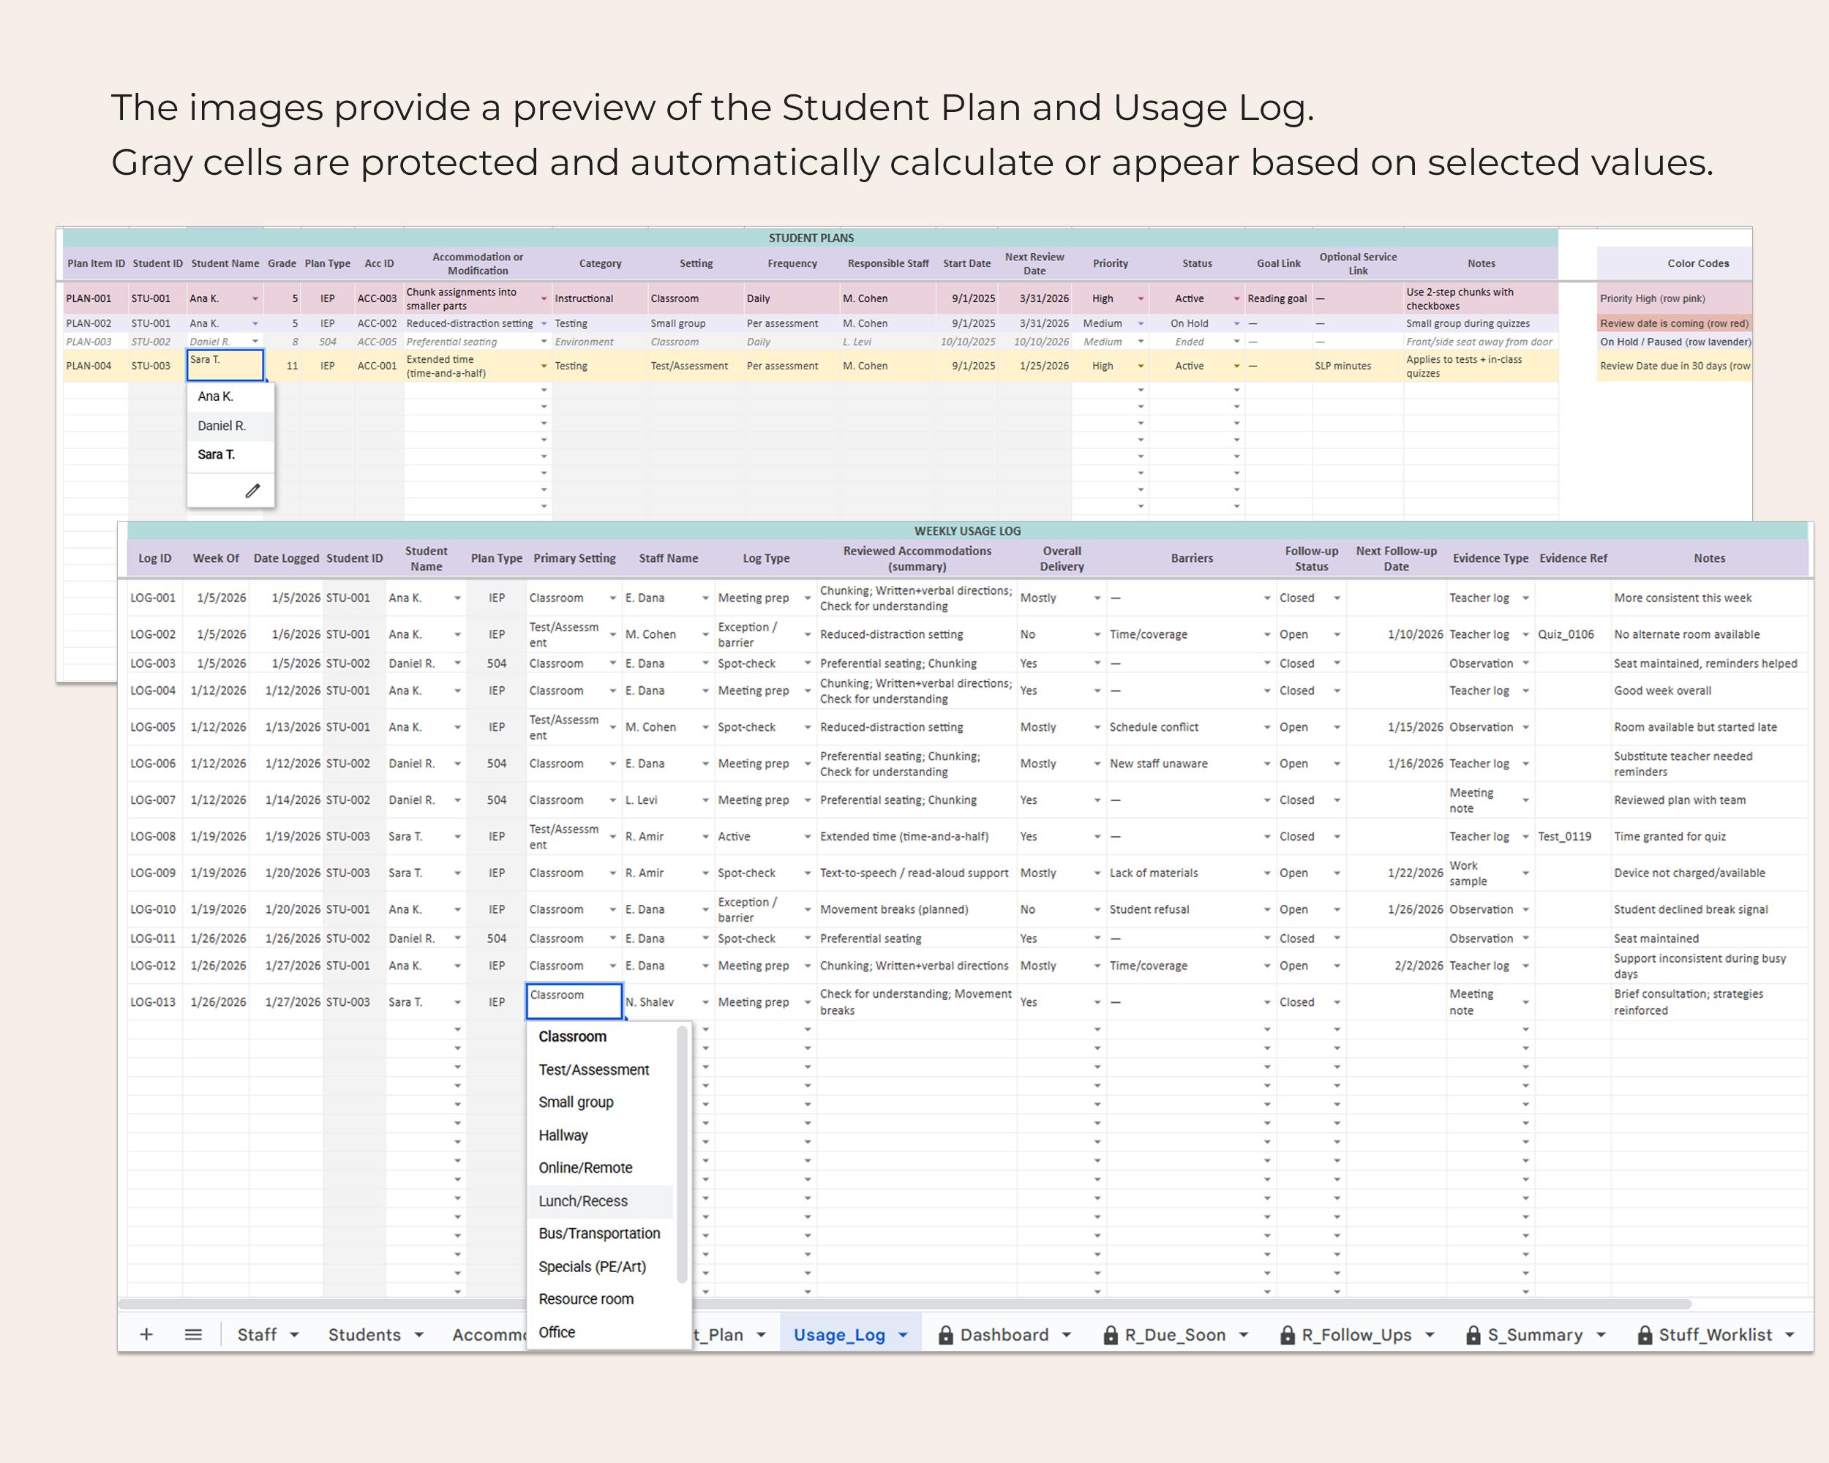1829x1463 pixels.
Task: Expand LOG-001 Overall Delivery Mostly dropdown
Action: click(x=1097, y=598)
